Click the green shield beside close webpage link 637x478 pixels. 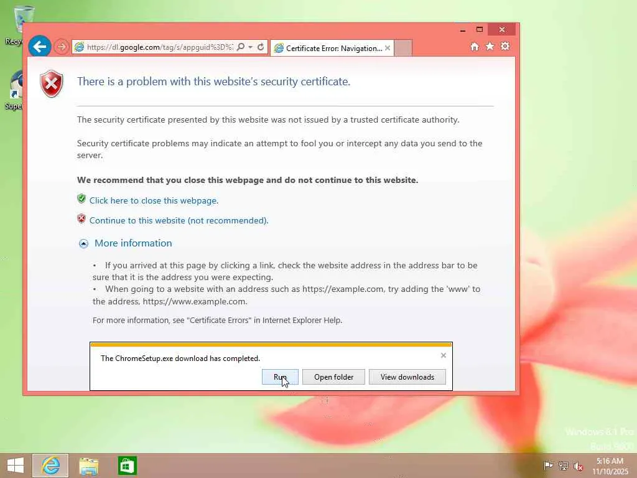81,199
